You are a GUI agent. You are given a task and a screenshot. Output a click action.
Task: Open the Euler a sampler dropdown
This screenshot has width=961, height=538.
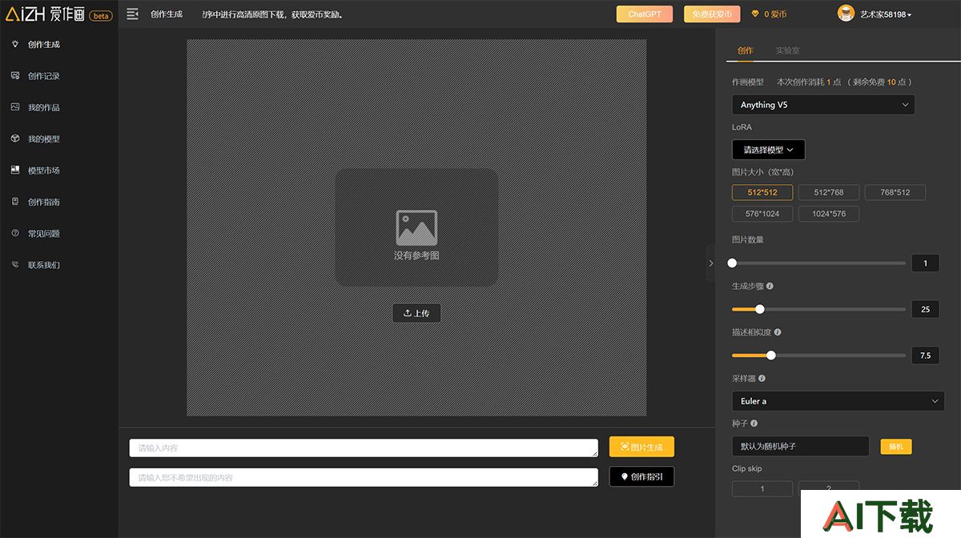coord(838,401)
